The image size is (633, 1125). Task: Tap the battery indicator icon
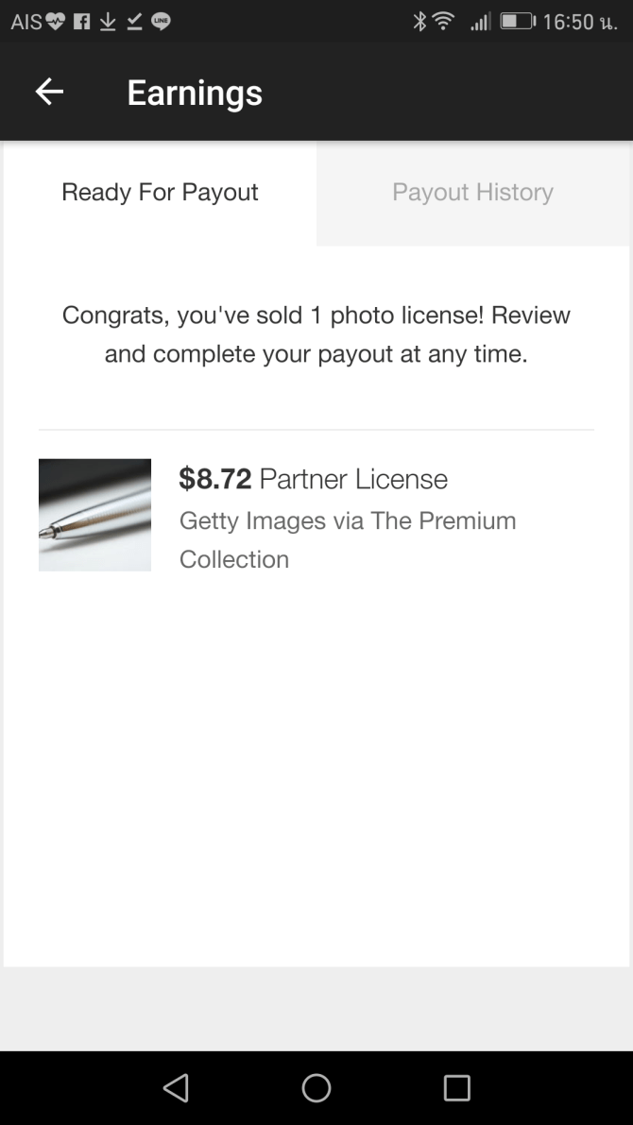tap(517, 22)
